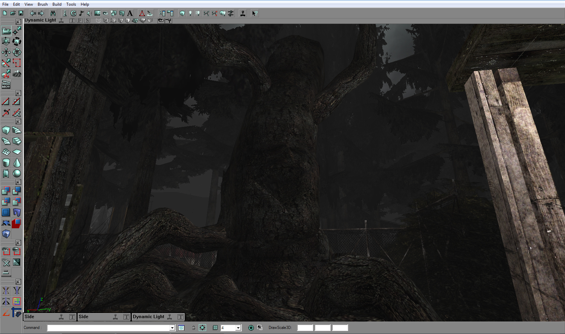Select the Cube brush builder
Screen dimensions: 565x334
(6, 130)
